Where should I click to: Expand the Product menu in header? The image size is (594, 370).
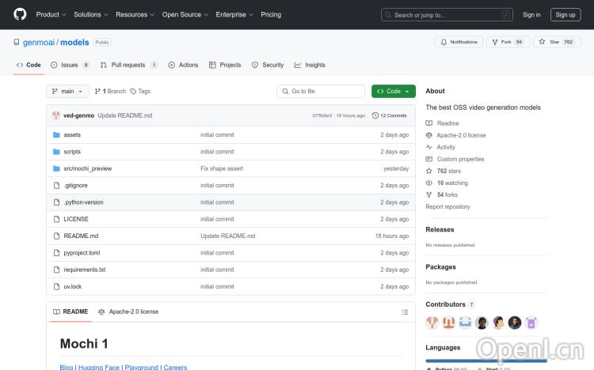[x=51, y=14]
